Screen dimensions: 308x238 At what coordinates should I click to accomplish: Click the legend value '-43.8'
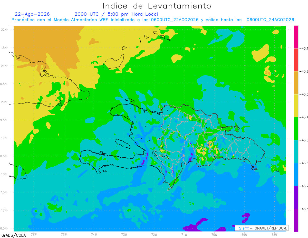304,209
